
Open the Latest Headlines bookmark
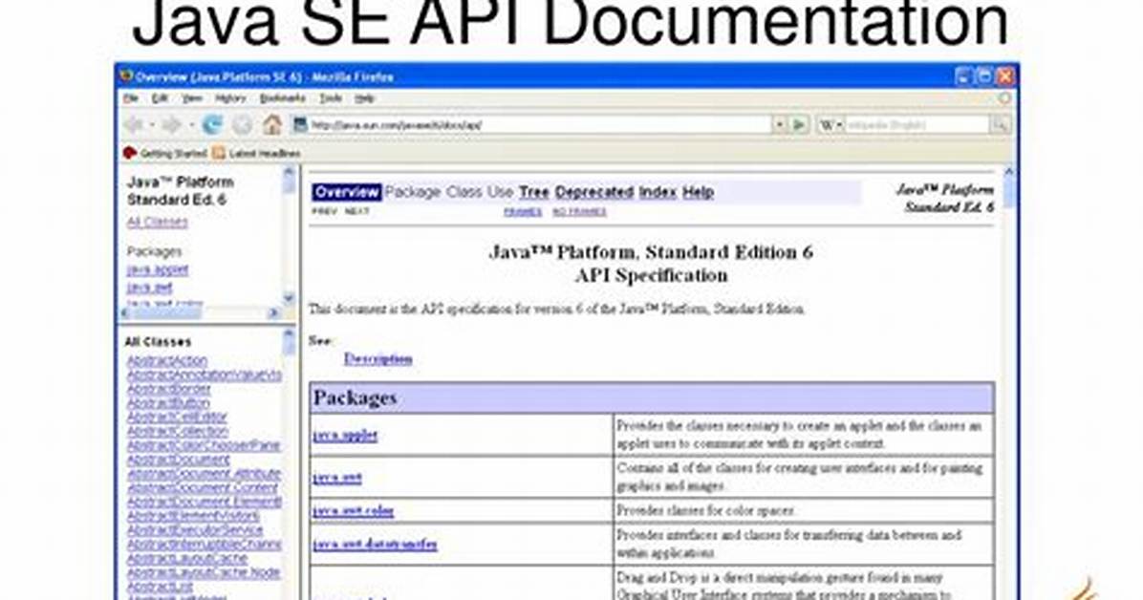point(264,153)
